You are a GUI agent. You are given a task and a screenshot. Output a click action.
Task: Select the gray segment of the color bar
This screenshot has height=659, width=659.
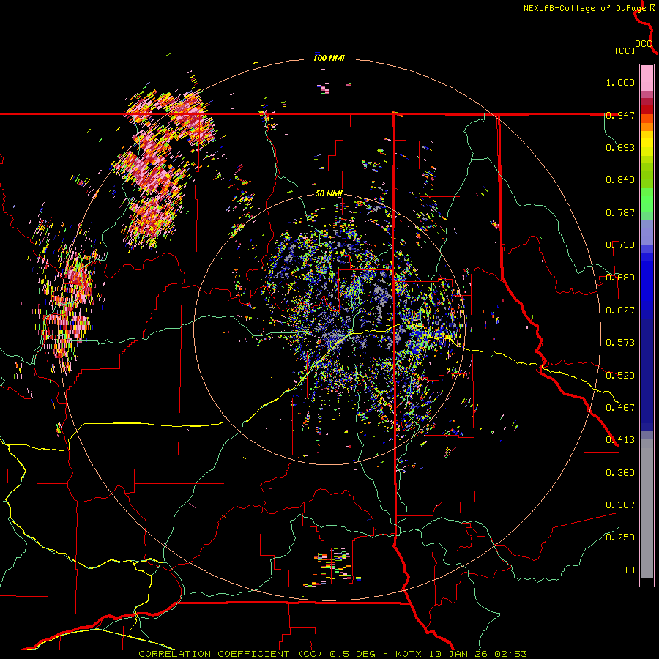pos(647,509)
